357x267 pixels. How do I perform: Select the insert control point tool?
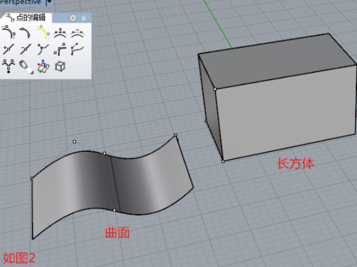[59, 32]
